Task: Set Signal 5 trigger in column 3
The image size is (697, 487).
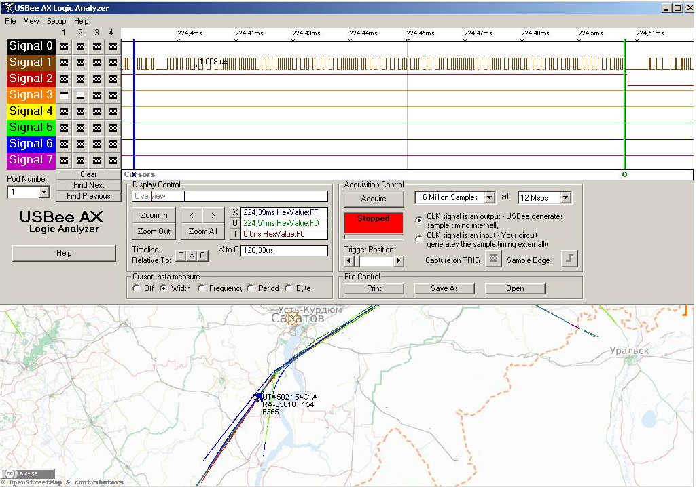Action: [x=97, y=128]
